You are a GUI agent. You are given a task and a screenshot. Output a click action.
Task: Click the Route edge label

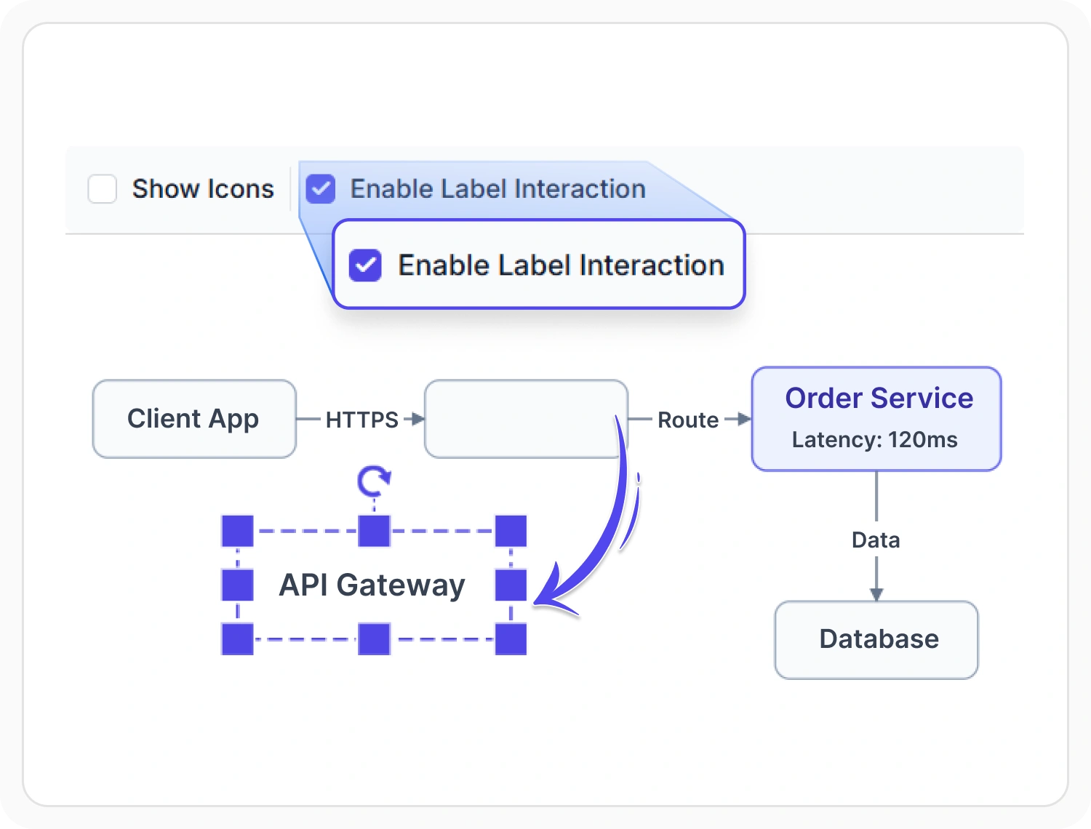coord(688,420)
